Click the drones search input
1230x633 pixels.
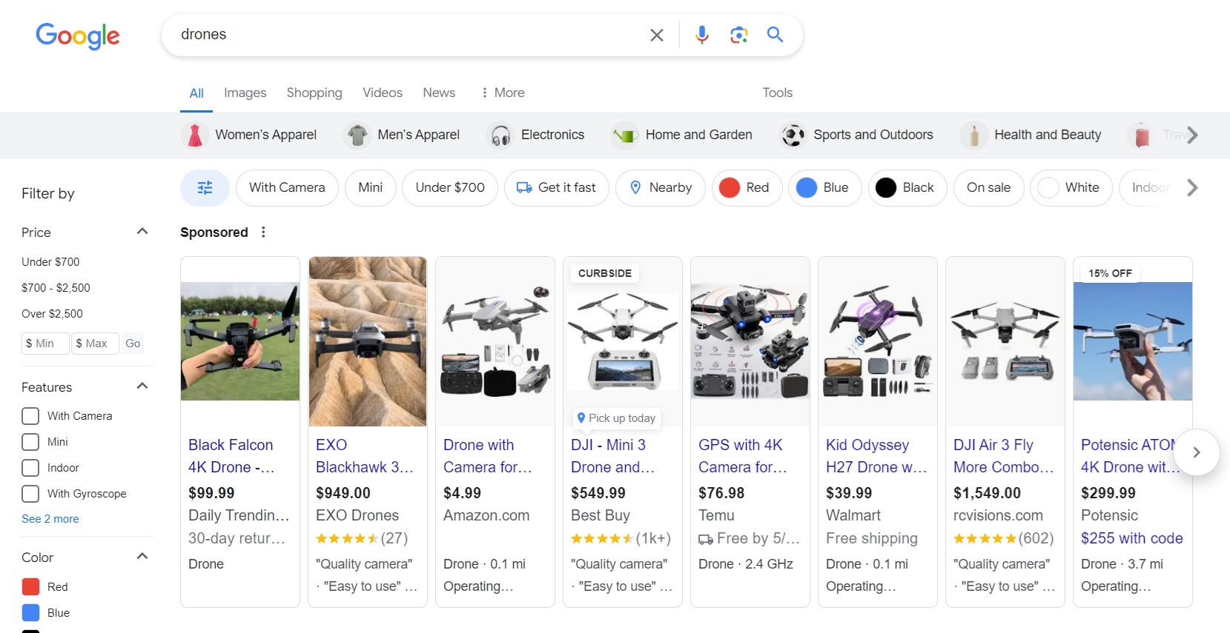pyautogui.click(x=408, y=35)
